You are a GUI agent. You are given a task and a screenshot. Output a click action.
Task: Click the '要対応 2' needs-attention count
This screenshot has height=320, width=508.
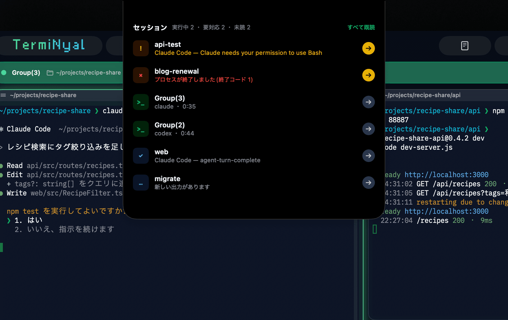point(214,27)
